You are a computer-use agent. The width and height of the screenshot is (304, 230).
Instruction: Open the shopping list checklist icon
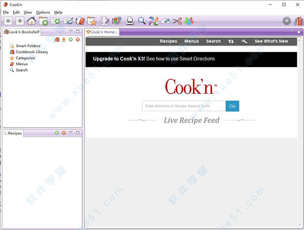tap(105, 21)
